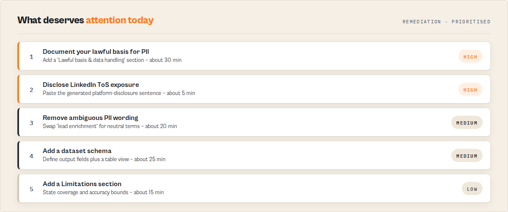Image resolution: width=508 pixels, height=212 pixels.
Task: Click 'Define output fields plus a table view' text
Action: [x=86, y=159]
